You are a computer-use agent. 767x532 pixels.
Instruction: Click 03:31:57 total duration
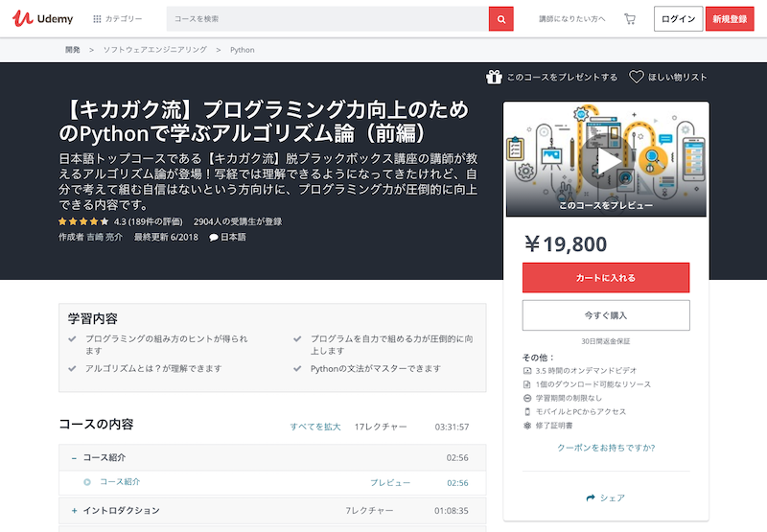point(452,427)
